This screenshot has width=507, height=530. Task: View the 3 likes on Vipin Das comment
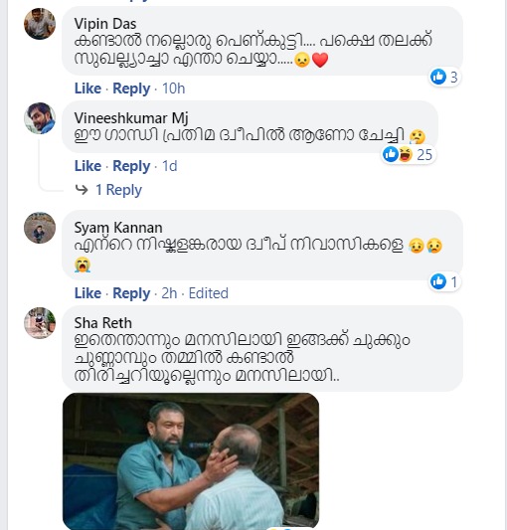444,77
